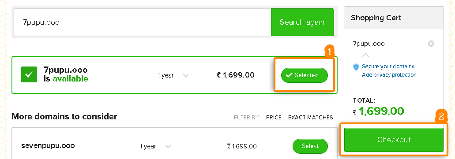This screenshot has height=159, width=455.
Task: Expand the chevron next to 7pupu.ooo duration
Action: [186, 76]
